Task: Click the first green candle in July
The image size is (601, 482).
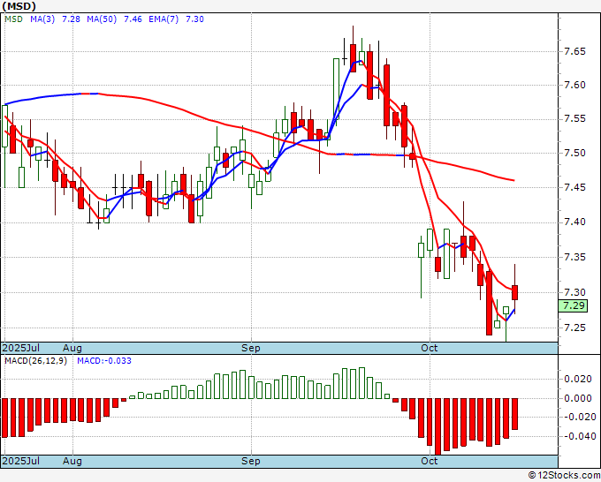Action: (x=4, y=126)
